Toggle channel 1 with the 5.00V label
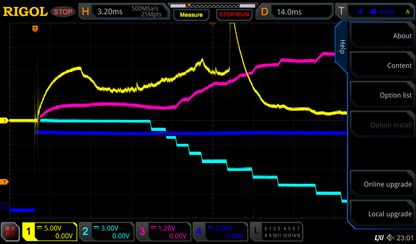 click(50, 232)
